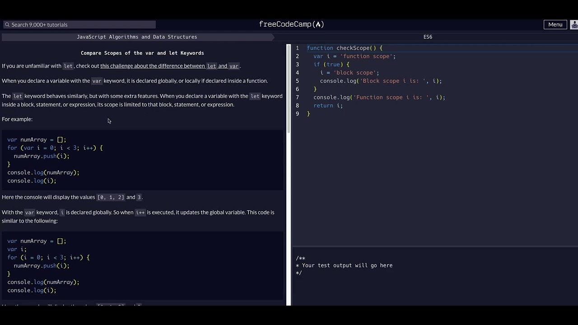Screen dimensions: 578x325
Task: Open the Menu button
Action: tap(555, 25)
